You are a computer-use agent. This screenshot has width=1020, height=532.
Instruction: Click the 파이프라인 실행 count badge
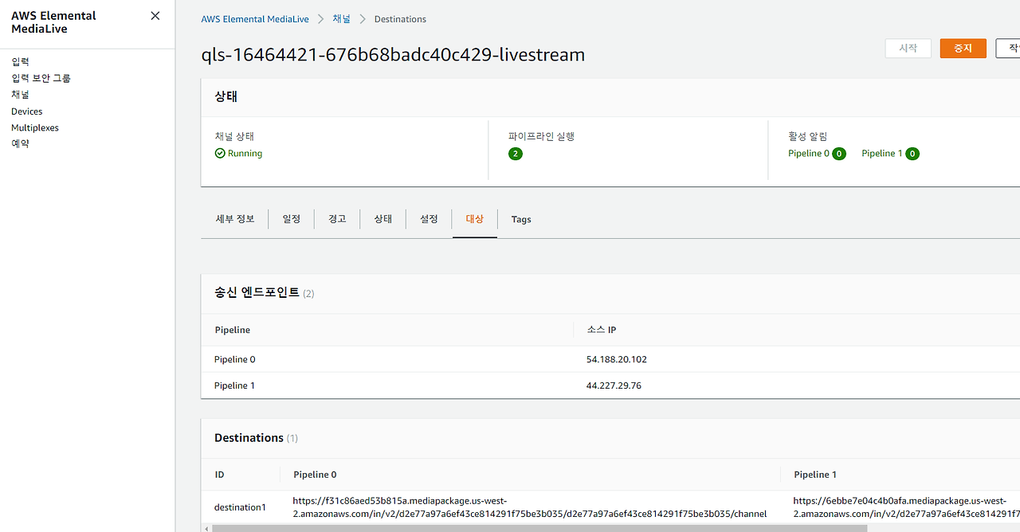tap(516, 154)
